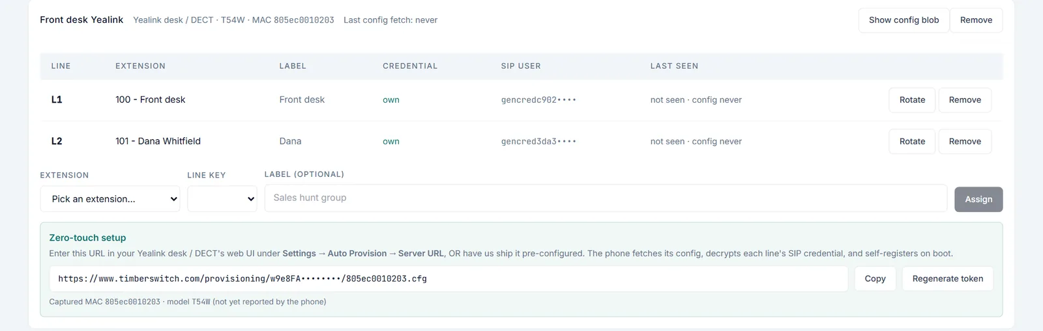
Task: Select the '101 - Dana Whitfield' extension cell
Action: point(158,141)
